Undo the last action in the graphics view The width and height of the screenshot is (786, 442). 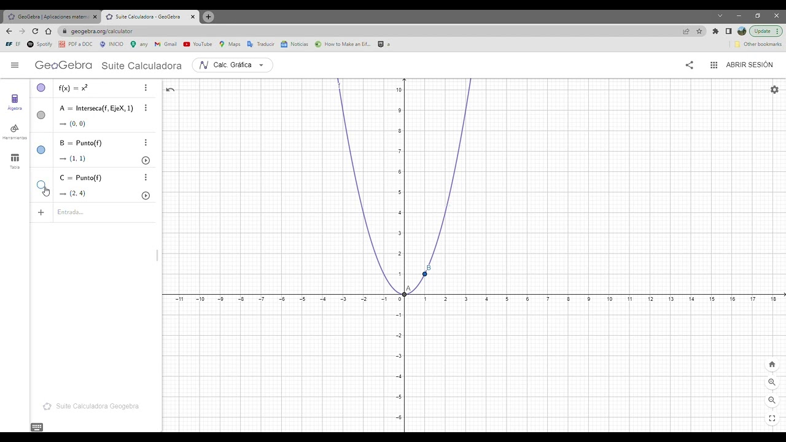click(170, 90)
